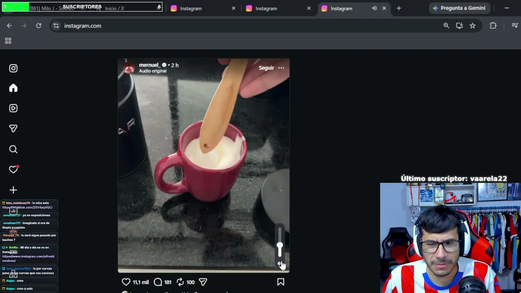
Task: Open the Audio original link
Action: pyautogui.click(x=153, y=71)
